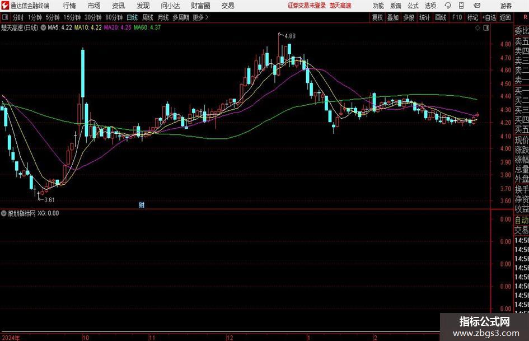Click month 11 marker on time axis
This screenshot has height=341, width=529.
(x=152, y=338)
